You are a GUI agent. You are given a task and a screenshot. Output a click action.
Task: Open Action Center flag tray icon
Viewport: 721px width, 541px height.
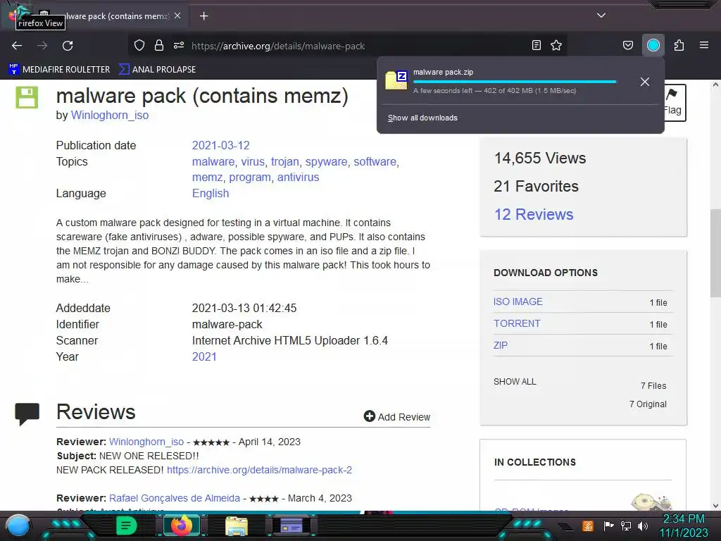[608, 526]
